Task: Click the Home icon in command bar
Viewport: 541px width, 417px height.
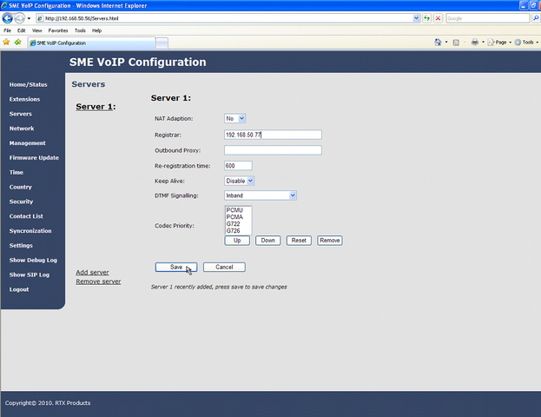Action: [437, 42]
